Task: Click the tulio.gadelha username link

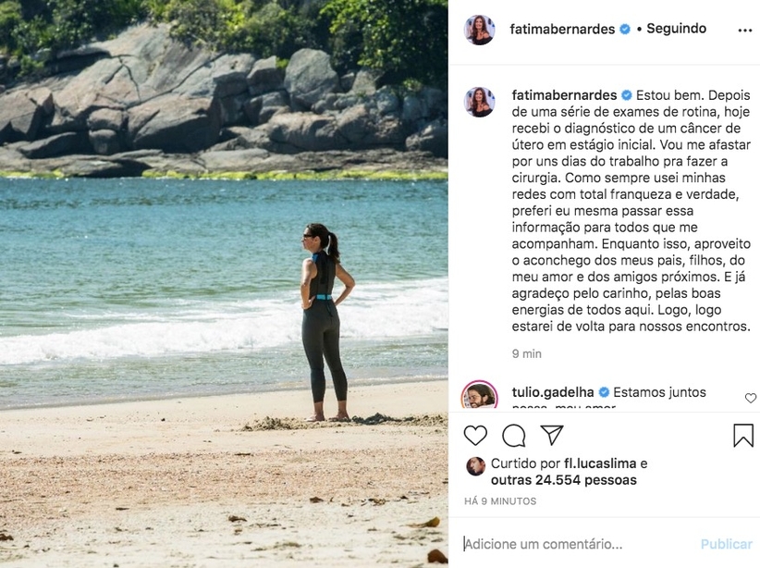Action: coord(553,392)
